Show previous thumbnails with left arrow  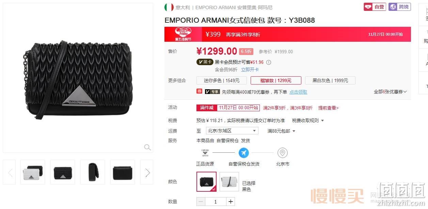tap(10, 173)
